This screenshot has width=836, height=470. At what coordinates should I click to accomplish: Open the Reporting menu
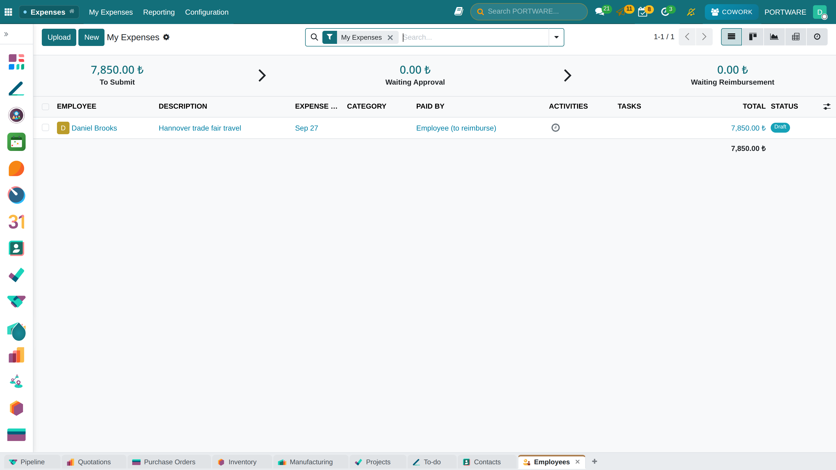[159, 12]
